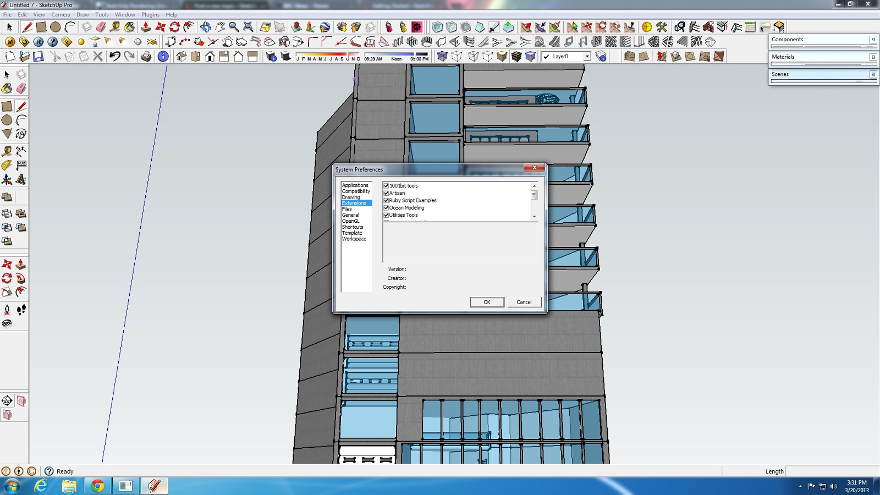Select the Protractor tool in left toolbar
880x495 pixels.
point(7,165)
